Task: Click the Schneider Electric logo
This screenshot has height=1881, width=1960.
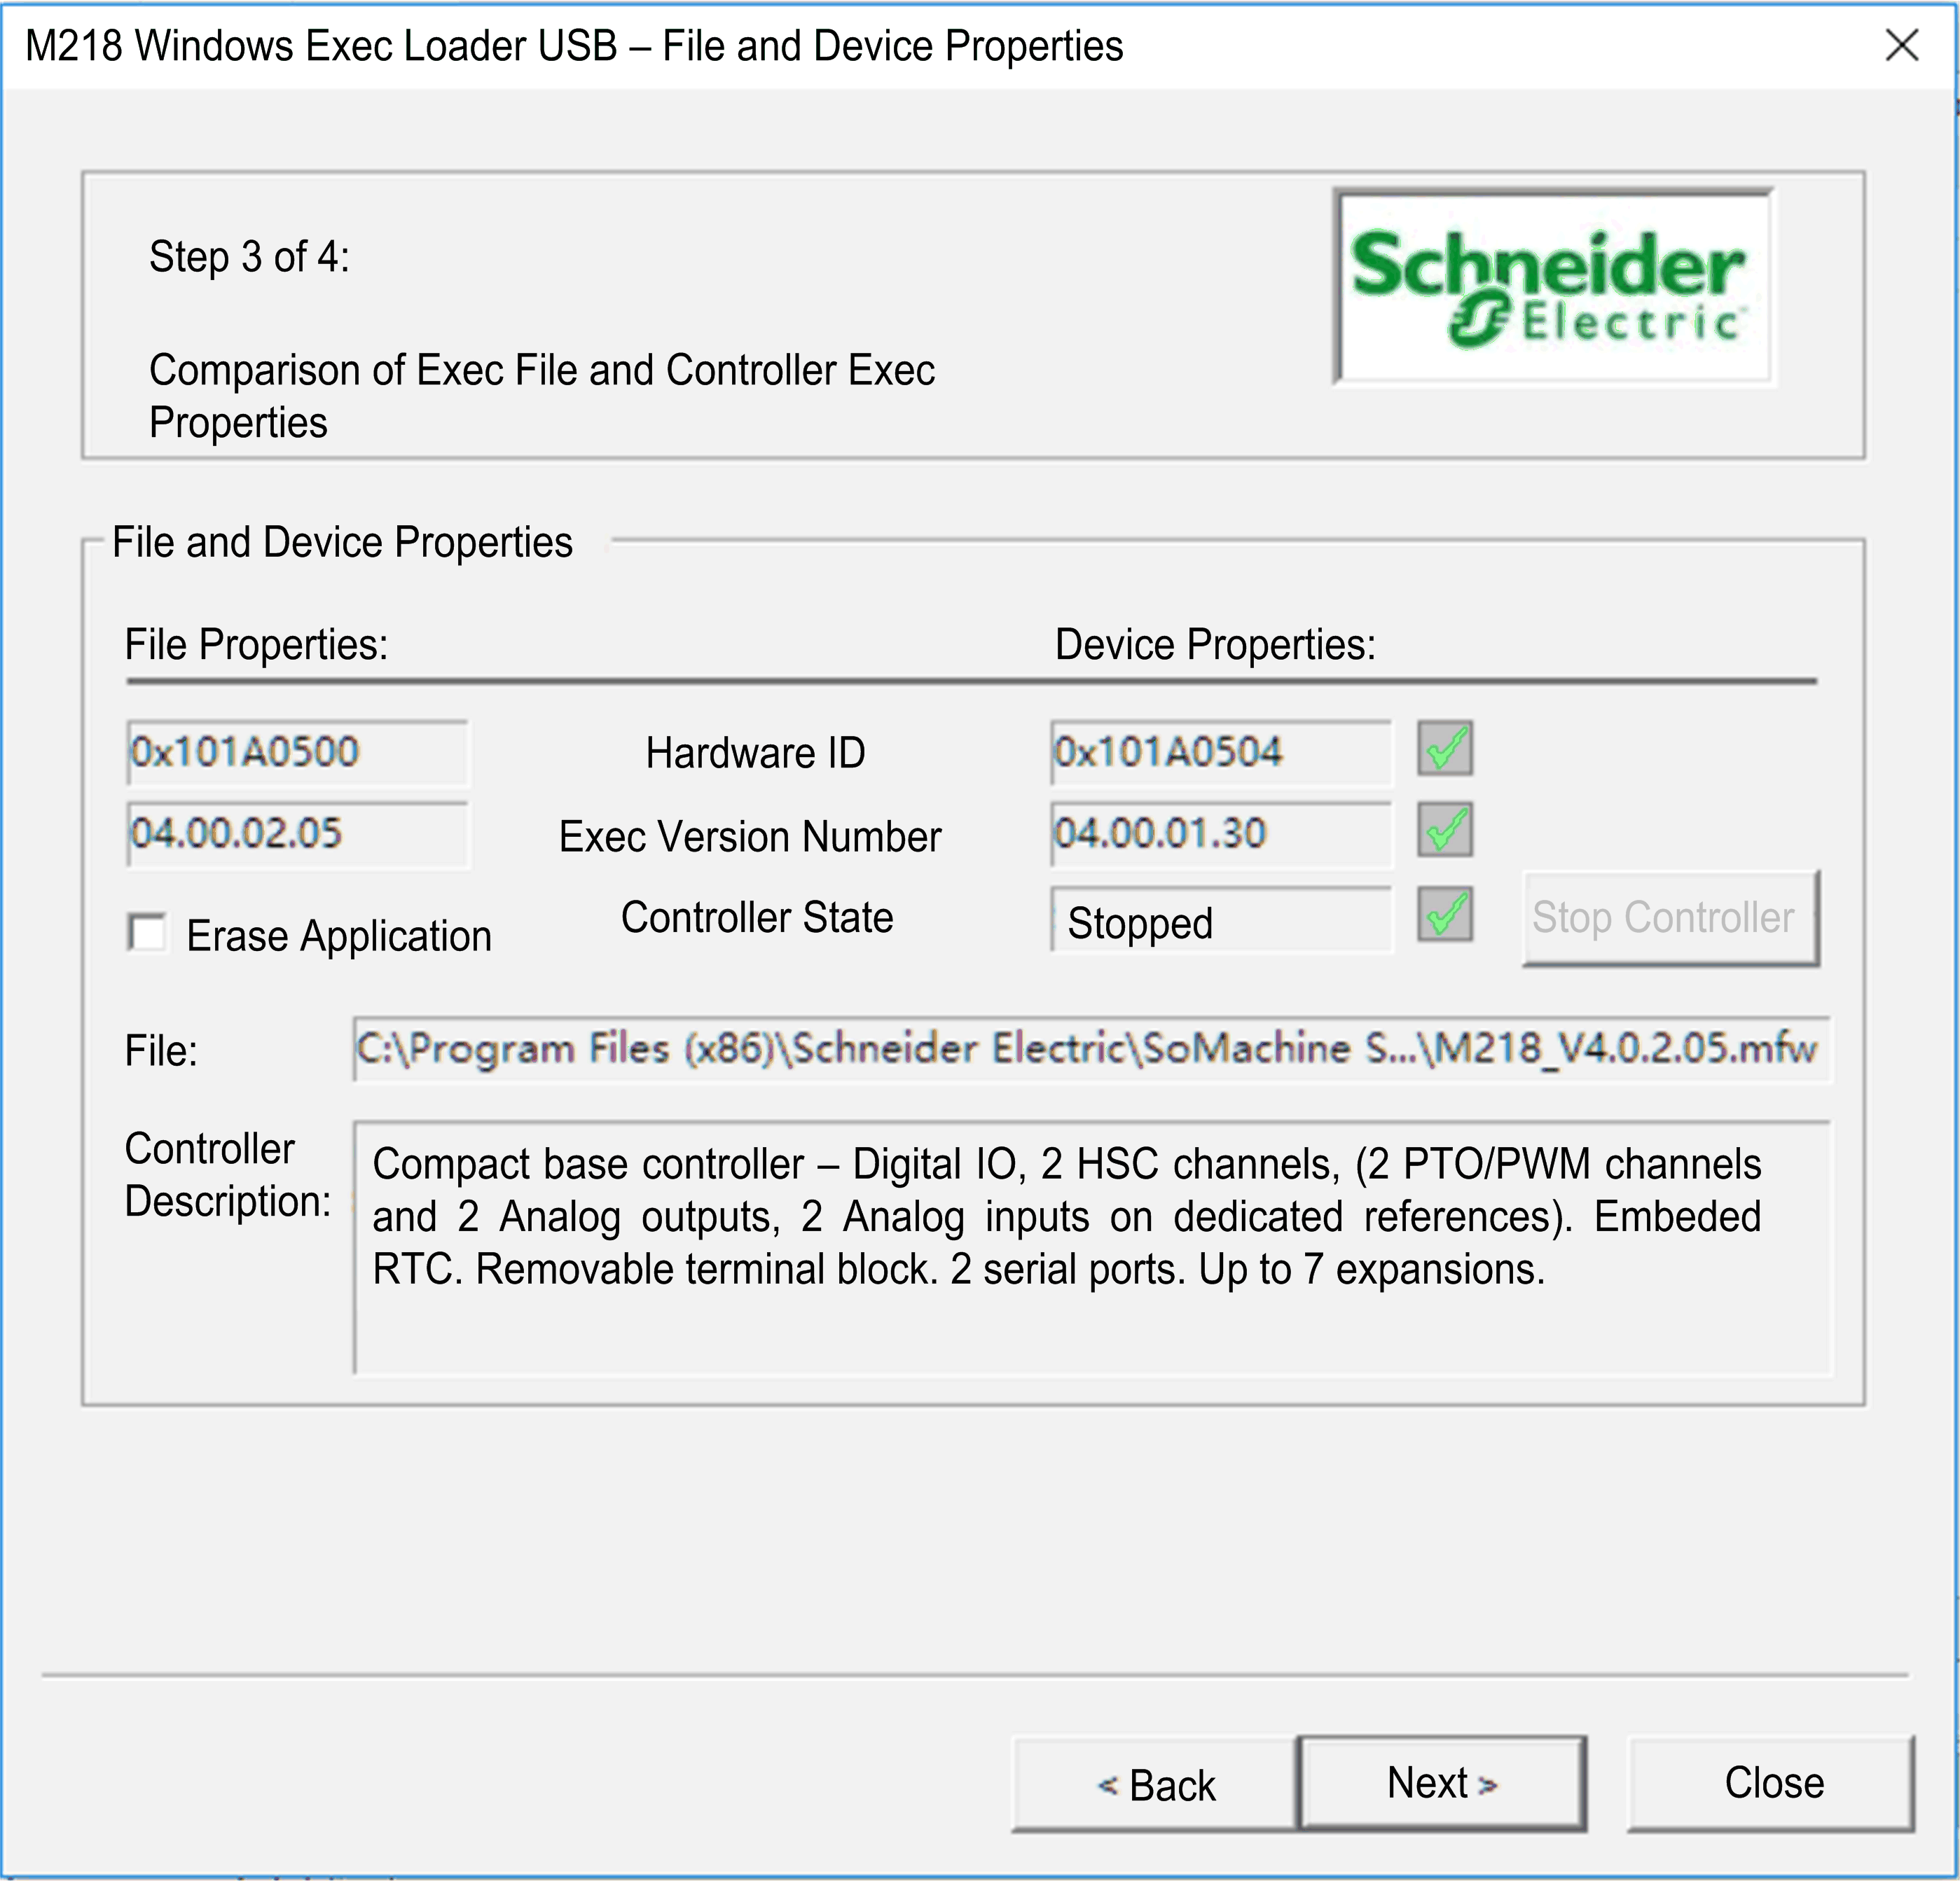Action: tap(1553, 286)
